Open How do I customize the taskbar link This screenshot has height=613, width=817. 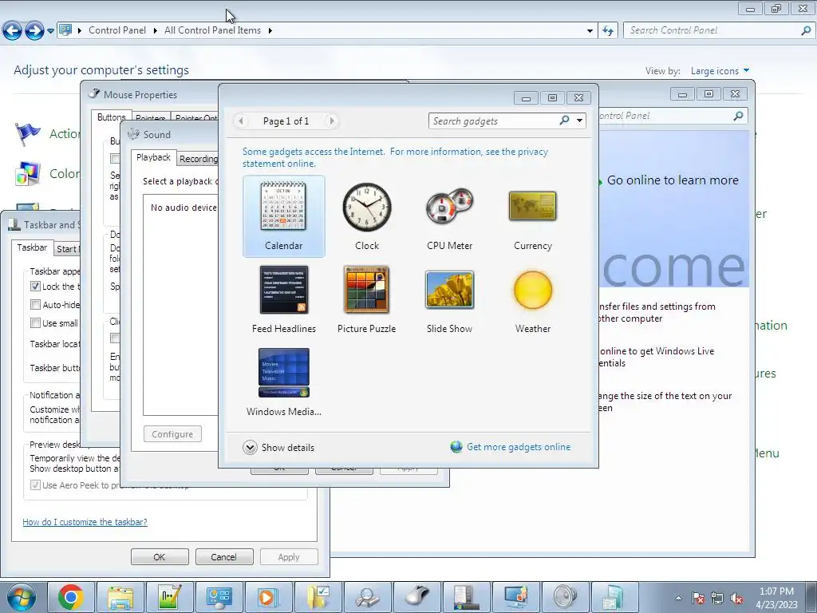tap(85, 522)
